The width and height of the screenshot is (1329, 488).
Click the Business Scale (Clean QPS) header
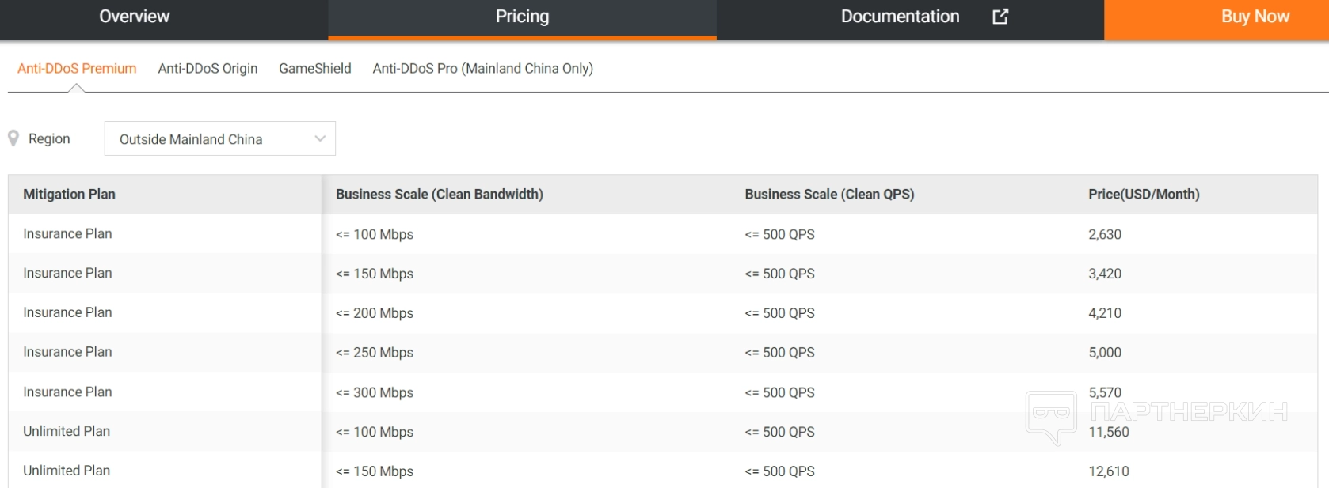coord(829,195)
